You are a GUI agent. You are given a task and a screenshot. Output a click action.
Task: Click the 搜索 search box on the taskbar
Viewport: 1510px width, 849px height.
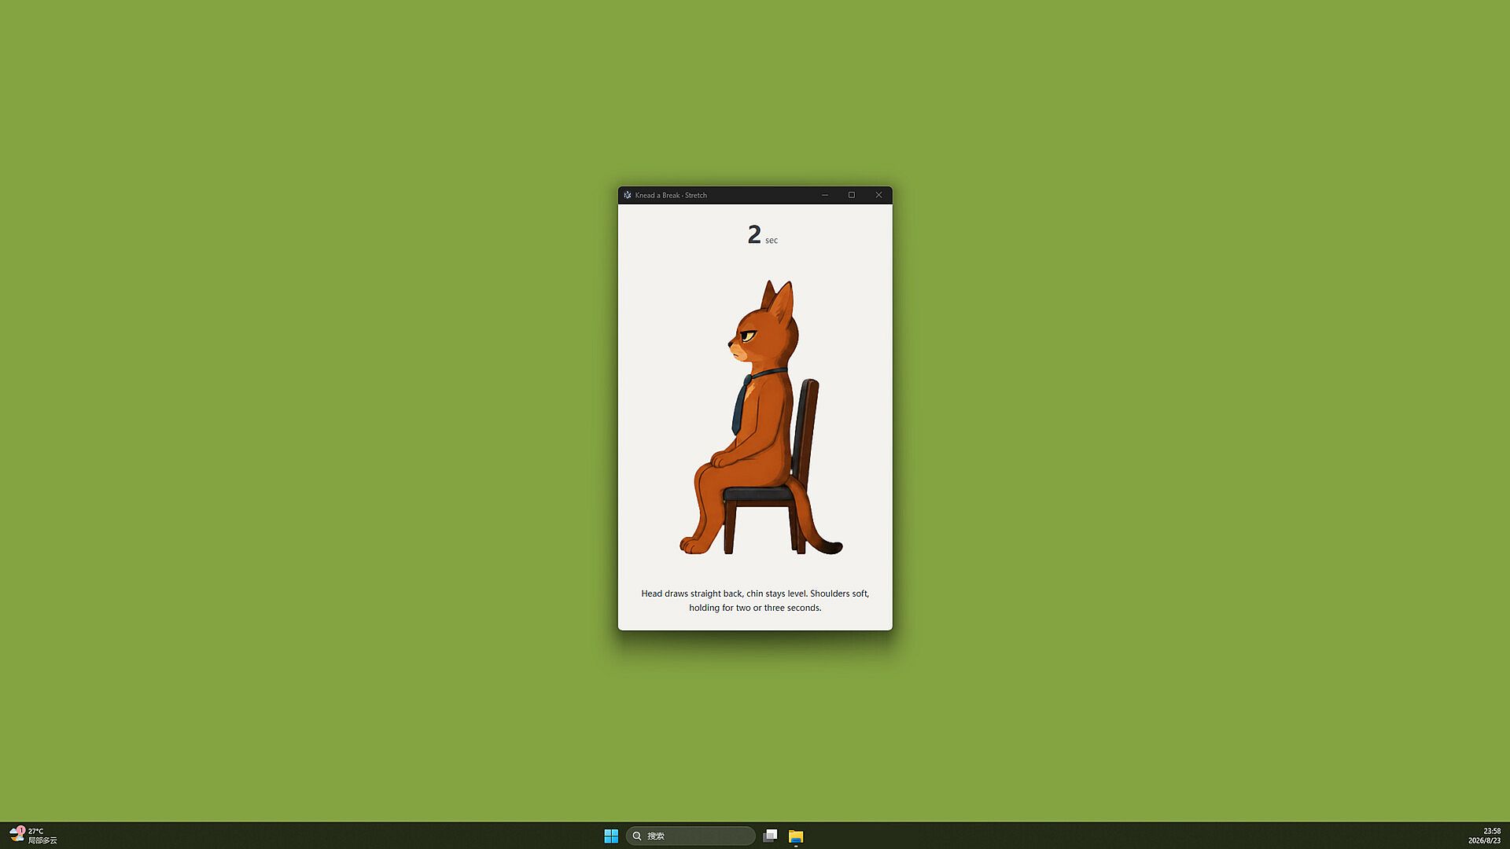[x=691, y=836]
